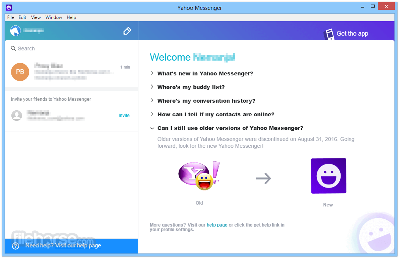Viewport: 399px width, 258px height.
Task: Expand What's new in Yahoo Messenger chevron
Action: (152, 73)
